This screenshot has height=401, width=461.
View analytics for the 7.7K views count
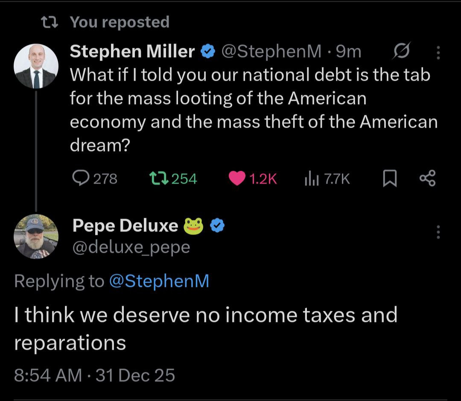[x=311, y=179]
